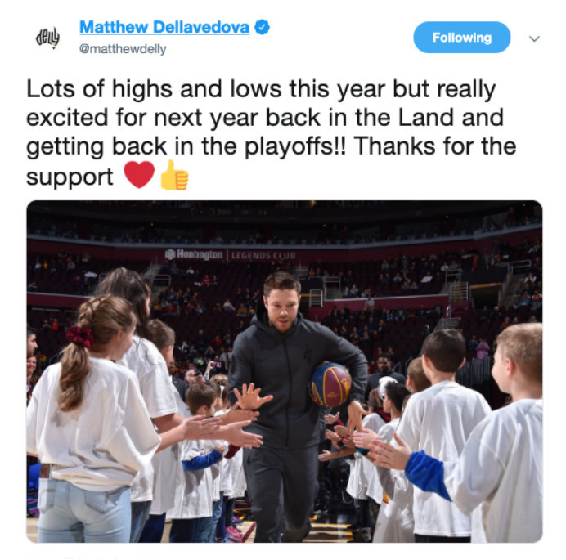
Task: Click the basketball held in the photo
Action: point(330,384)
